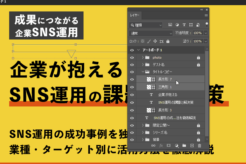246x164 pixels.
Task: Lock image pixels brush icon
Action: 149,41
